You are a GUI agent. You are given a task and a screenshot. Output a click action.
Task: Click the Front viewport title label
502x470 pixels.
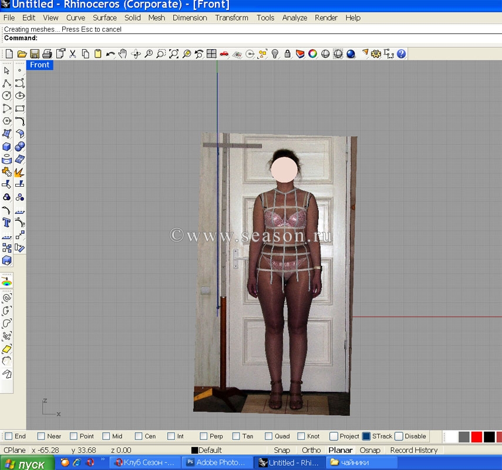(40, 65)
